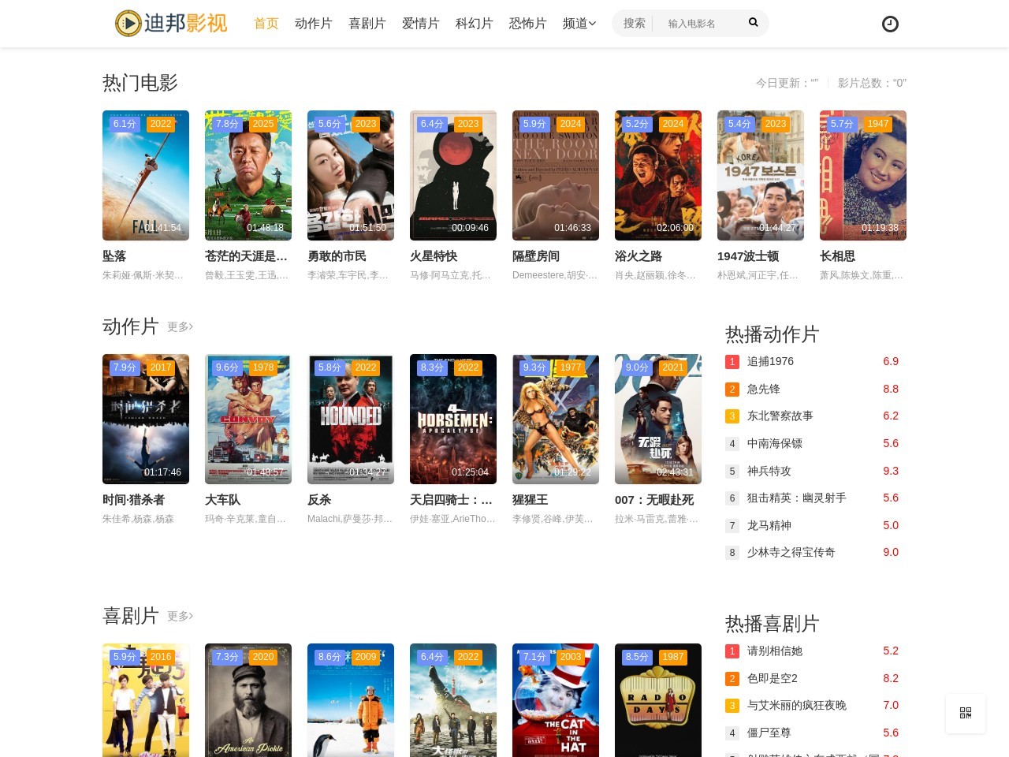Switch to the 动作片 nav section
This screenshot has height=757, width=1009.
314,24
